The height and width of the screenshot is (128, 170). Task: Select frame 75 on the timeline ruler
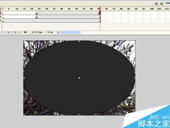click(114, 9)
